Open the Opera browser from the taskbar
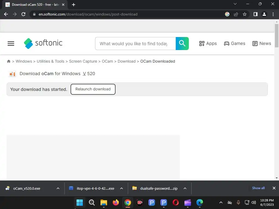279x209 pixels. [x=176, y=202]
